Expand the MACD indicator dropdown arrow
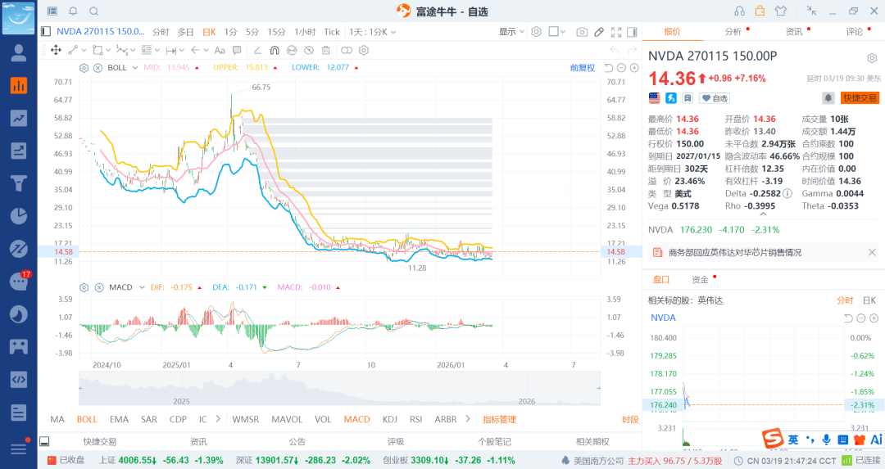Viewport: 885px width, 469px height. 142,287
